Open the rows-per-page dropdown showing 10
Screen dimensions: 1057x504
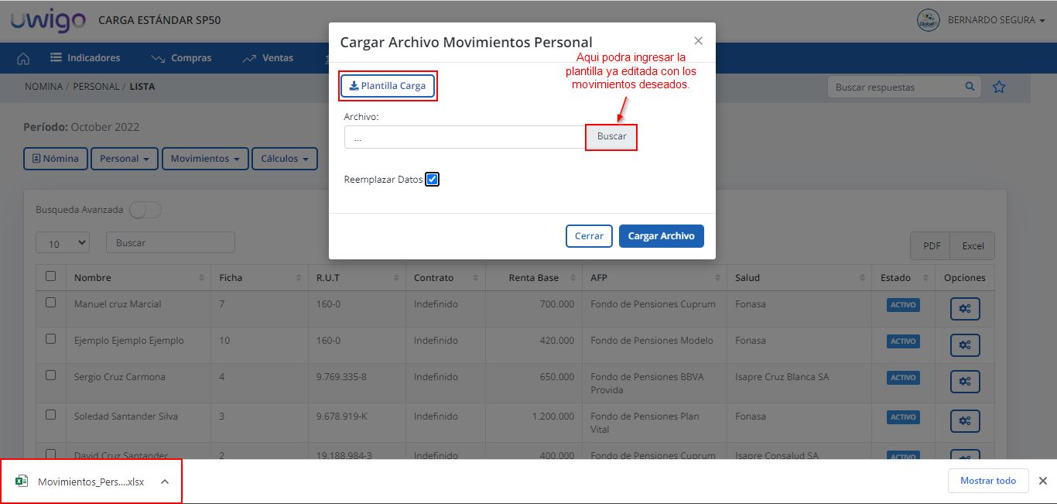click(x=63, y=243)
